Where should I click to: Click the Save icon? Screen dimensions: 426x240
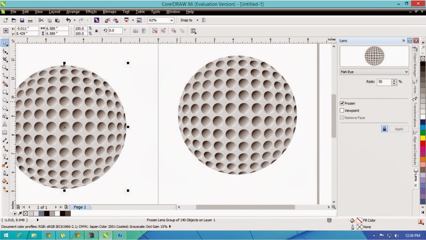coord(22,20)
